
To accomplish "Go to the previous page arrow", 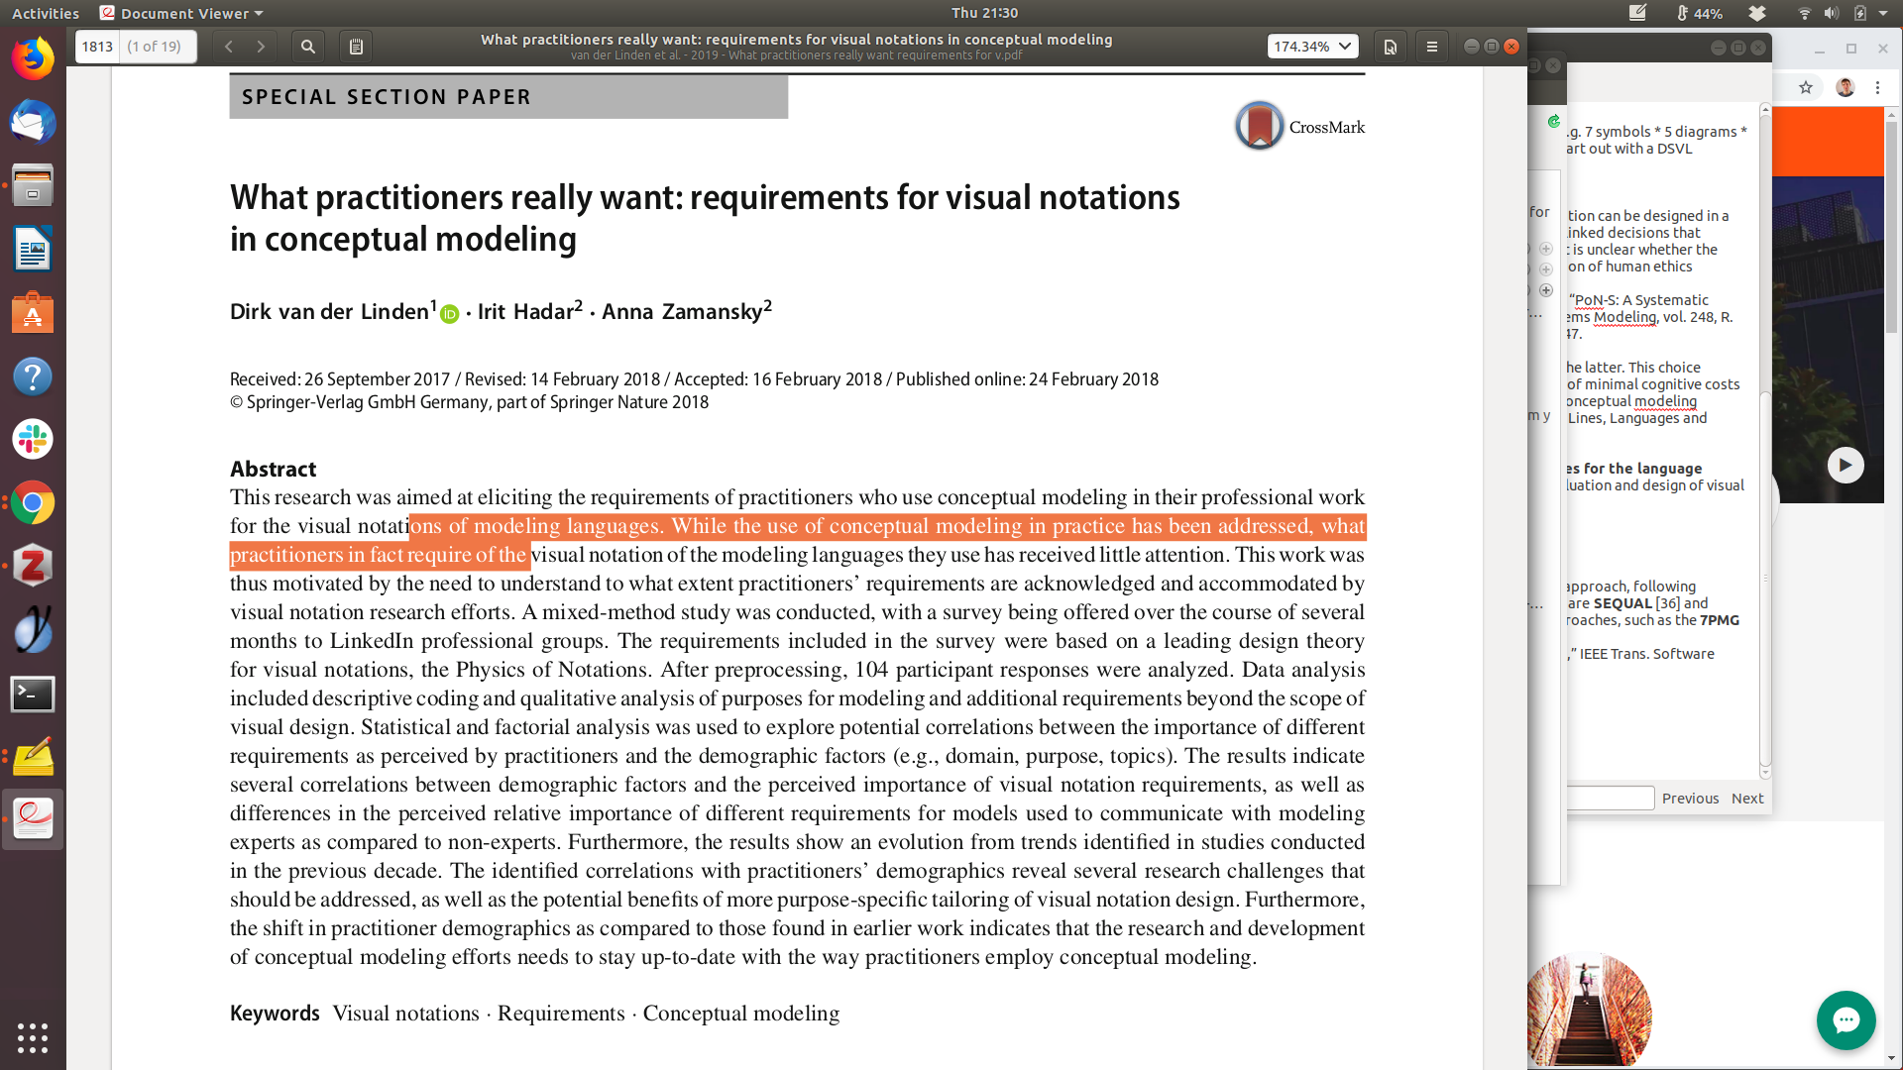I will [x=229, y=47].
